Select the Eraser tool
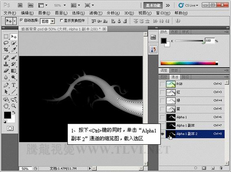The height and width of the screenshot is (172, 231). [6, 71]
